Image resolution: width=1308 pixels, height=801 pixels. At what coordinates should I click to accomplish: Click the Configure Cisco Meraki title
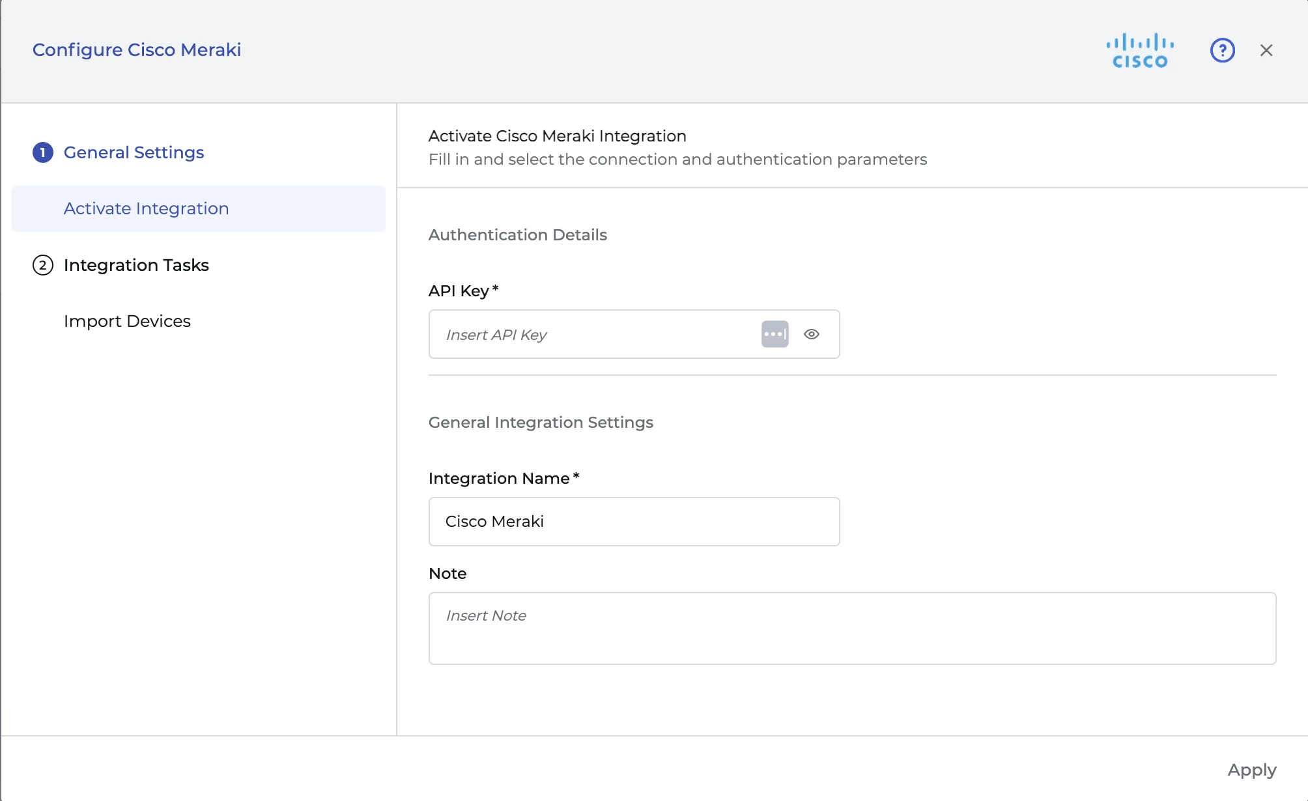(x=137, y=50)
